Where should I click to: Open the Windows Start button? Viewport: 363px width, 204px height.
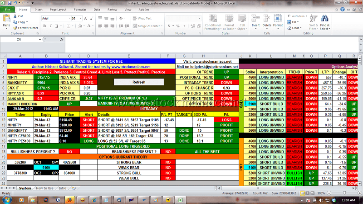pyautogui.click(x=6, y=200)
